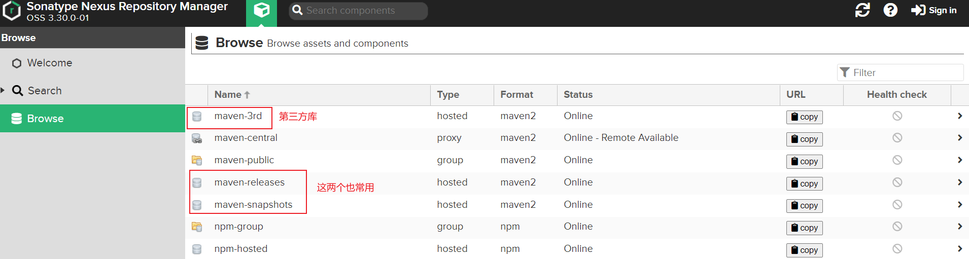Click health check icon for npm-hosted
Viewport: 969px width, 259px height.
click(x=897, y=249)
